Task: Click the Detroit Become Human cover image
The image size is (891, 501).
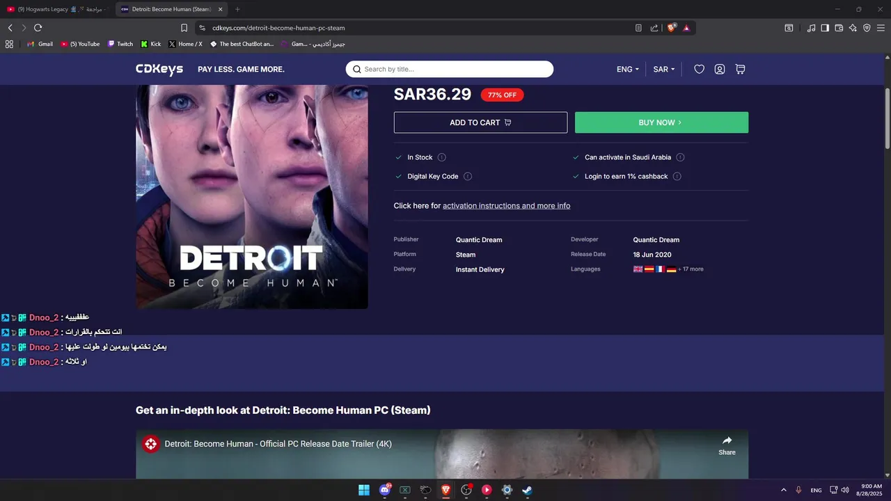Action: click(252, 197)
